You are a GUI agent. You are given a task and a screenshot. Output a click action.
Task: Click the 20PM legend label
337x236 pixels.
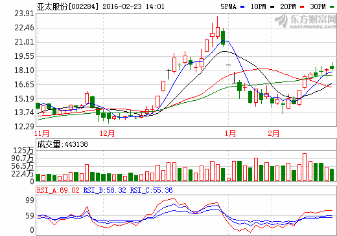pos(288,6)
